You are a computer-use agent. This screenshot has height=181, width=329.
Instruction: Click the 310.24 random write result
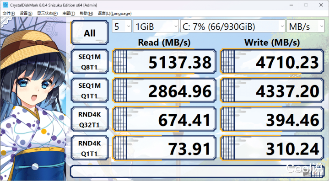272,148
